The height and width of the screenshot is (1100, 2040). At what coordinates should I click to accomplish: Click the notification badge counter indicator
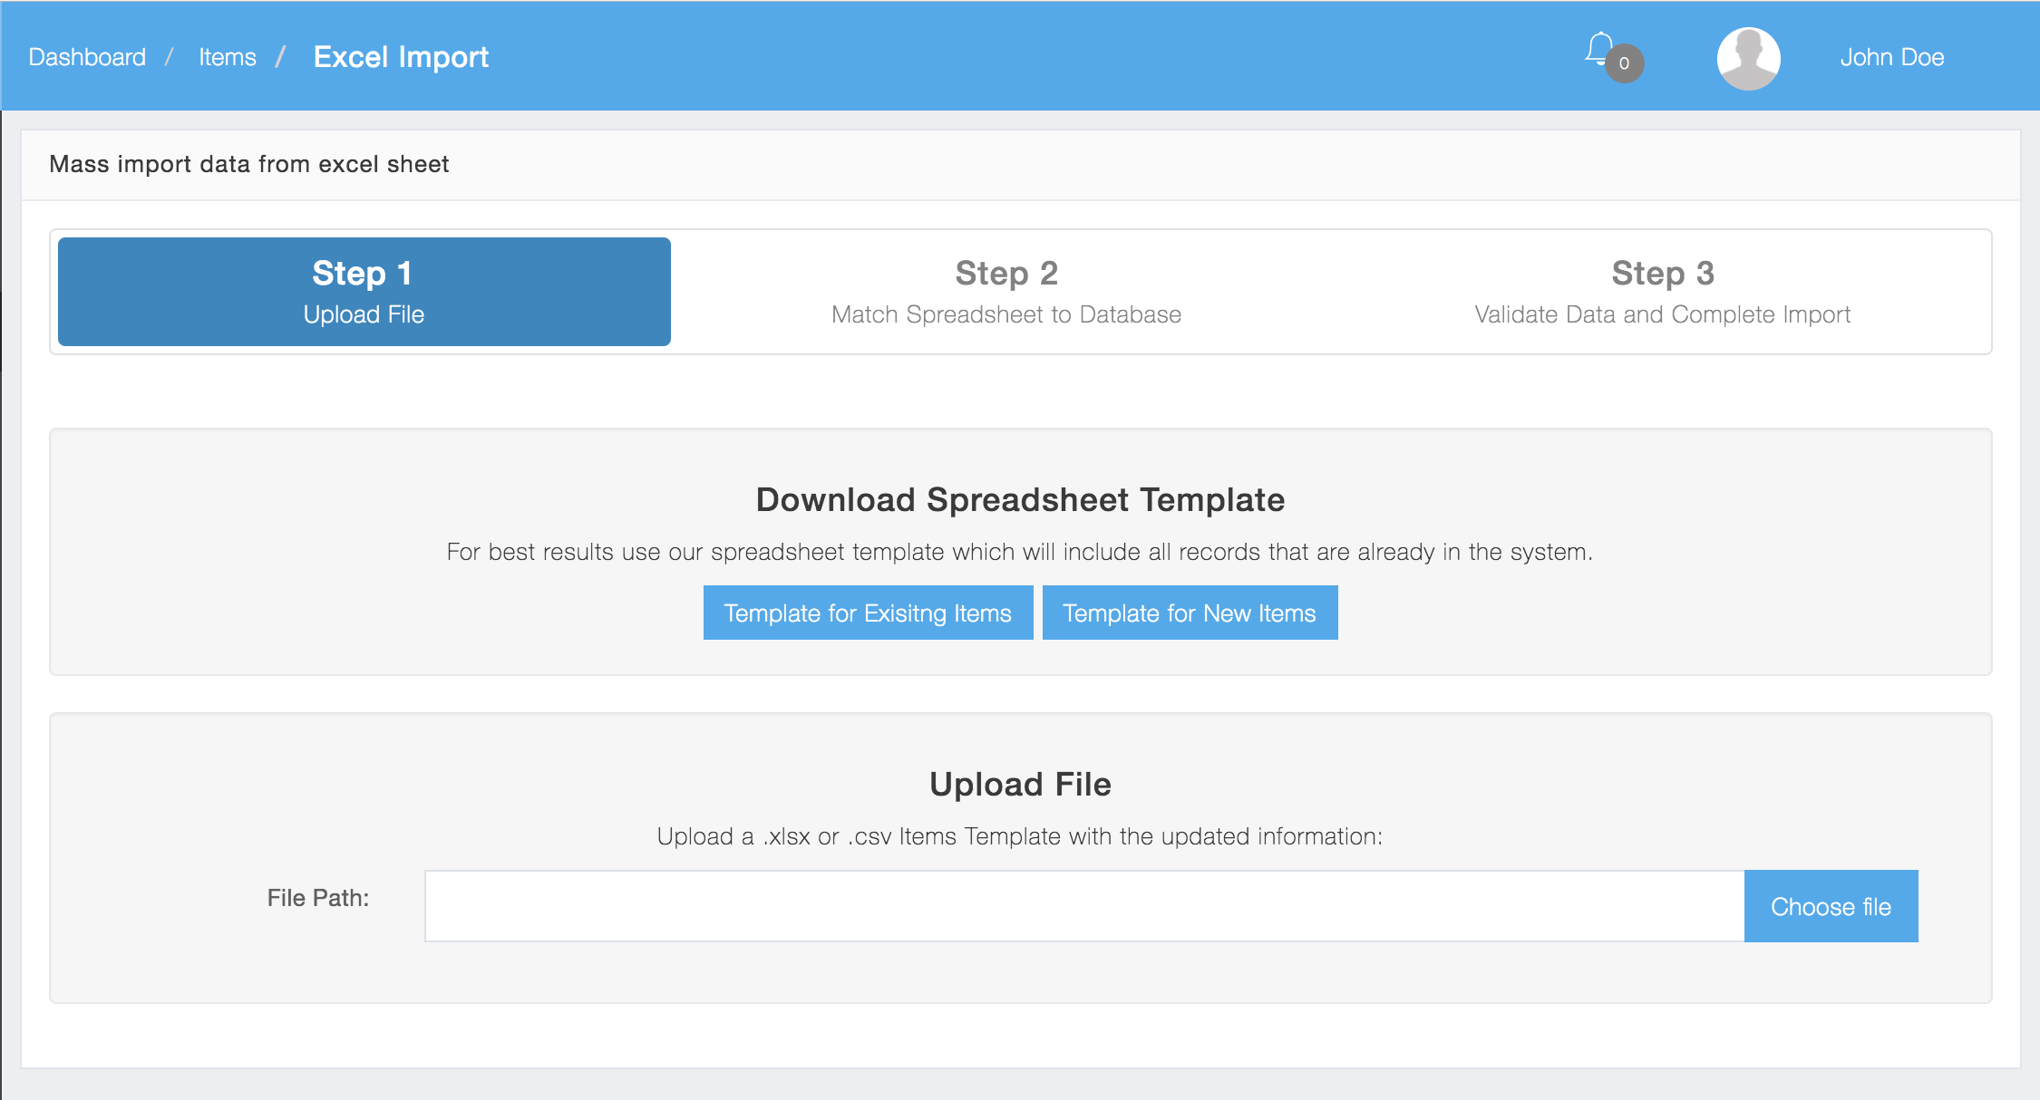coord(1624,63)
